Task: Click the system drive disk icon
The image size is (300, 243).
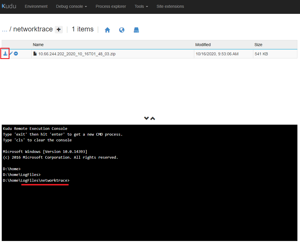Action: click(x=136, y=30)
